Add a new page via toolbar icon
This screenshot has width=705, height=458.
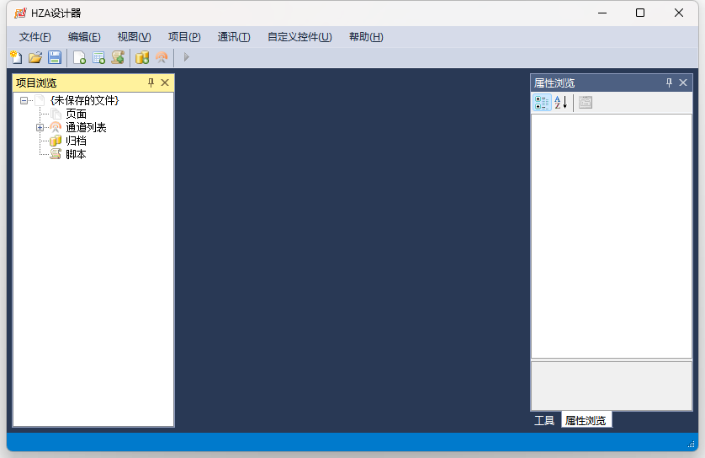click(x=80, y=57)
